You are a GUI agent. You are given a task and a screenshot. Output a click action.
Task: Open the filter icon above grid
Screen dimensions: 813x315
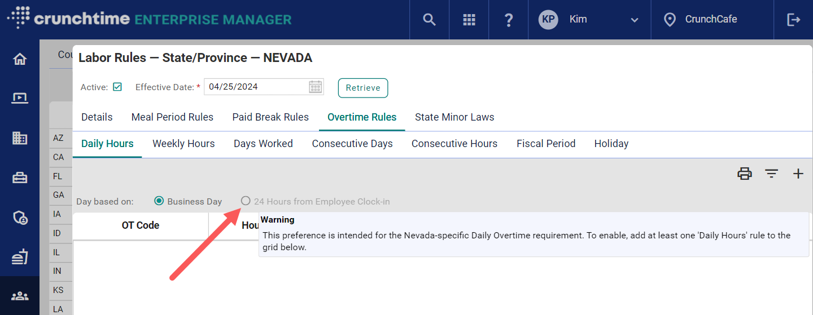click(772, 174)
